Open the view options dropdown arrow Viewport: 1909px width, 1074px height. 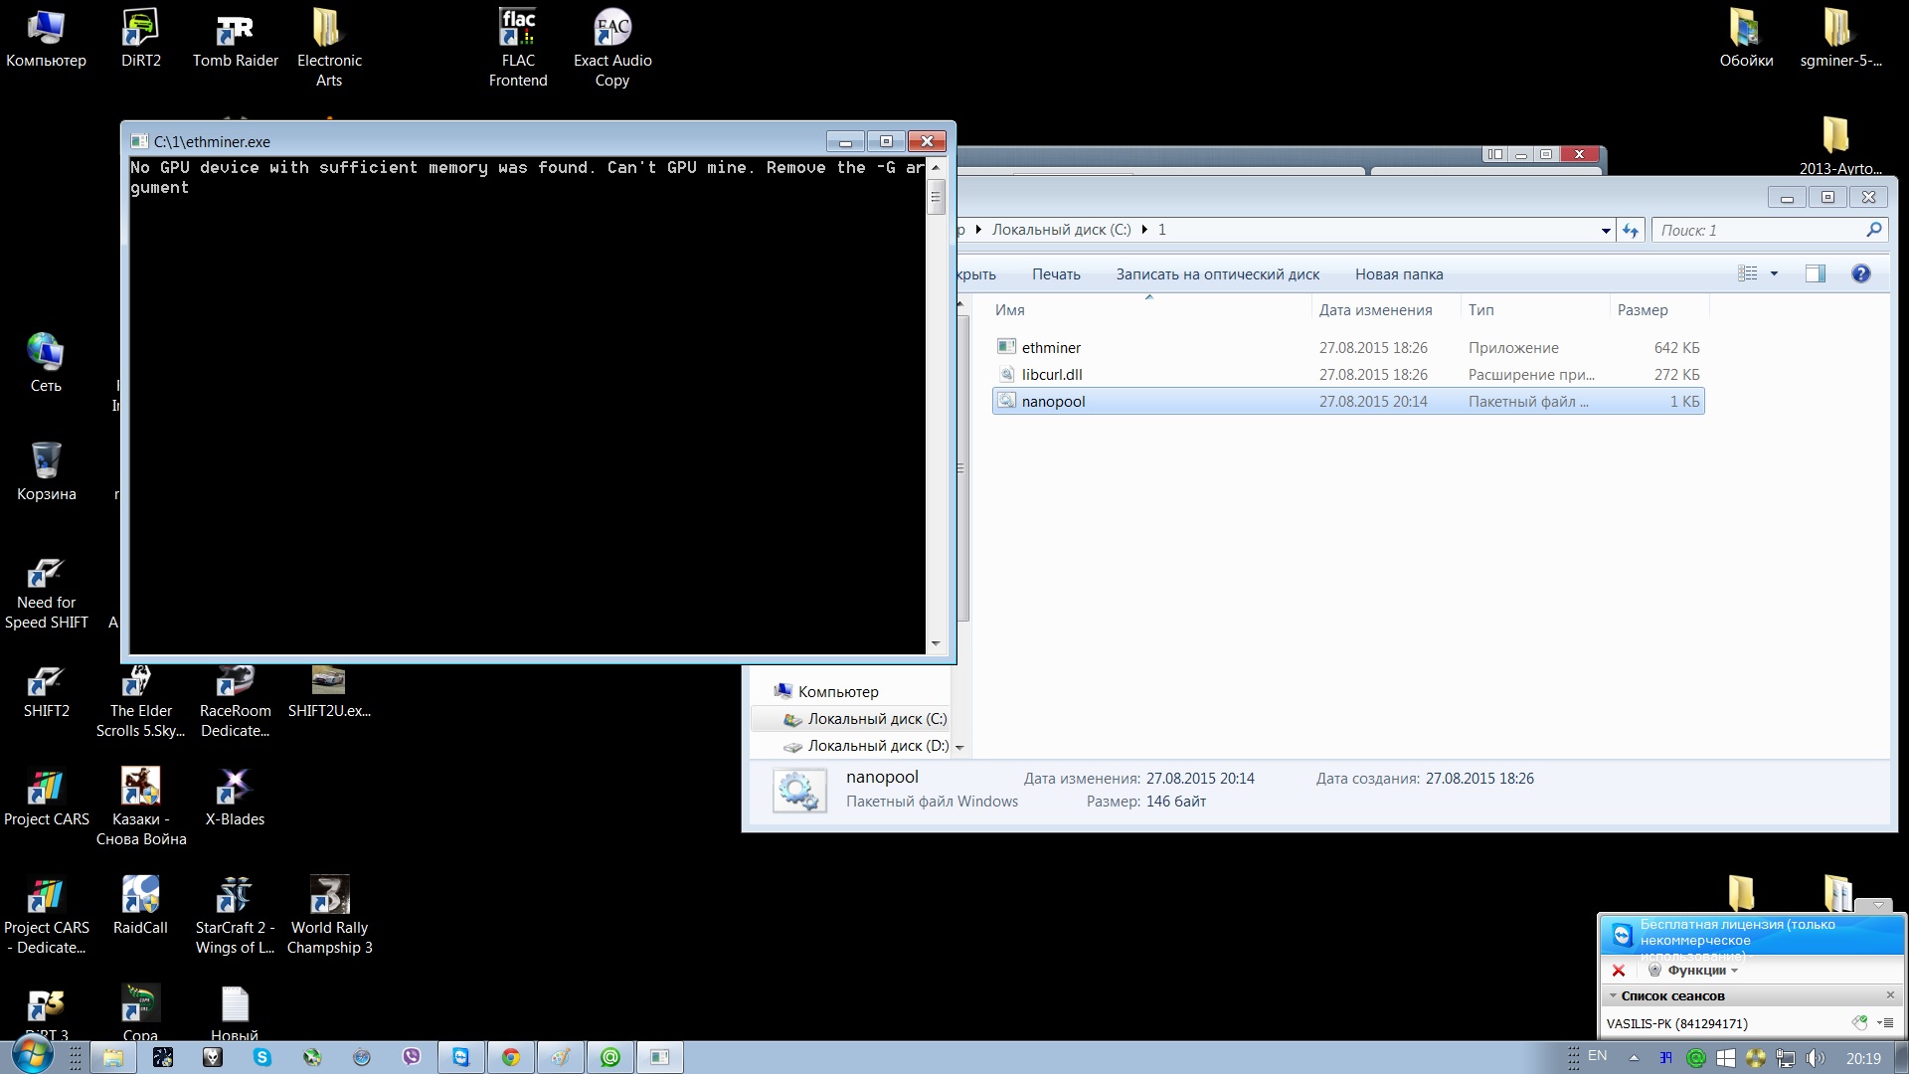point(1774,273)
